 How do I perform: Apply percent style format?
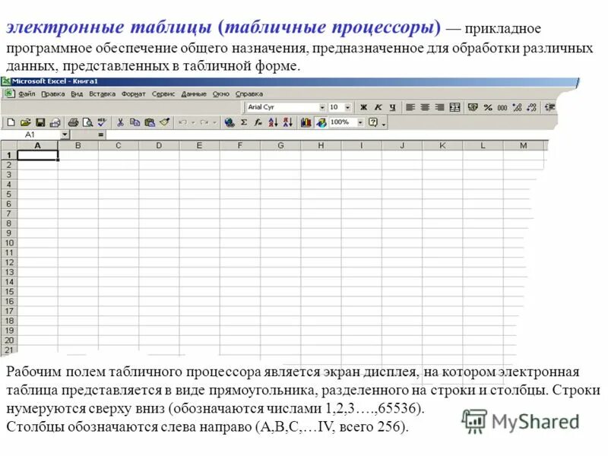coord(488,107)
